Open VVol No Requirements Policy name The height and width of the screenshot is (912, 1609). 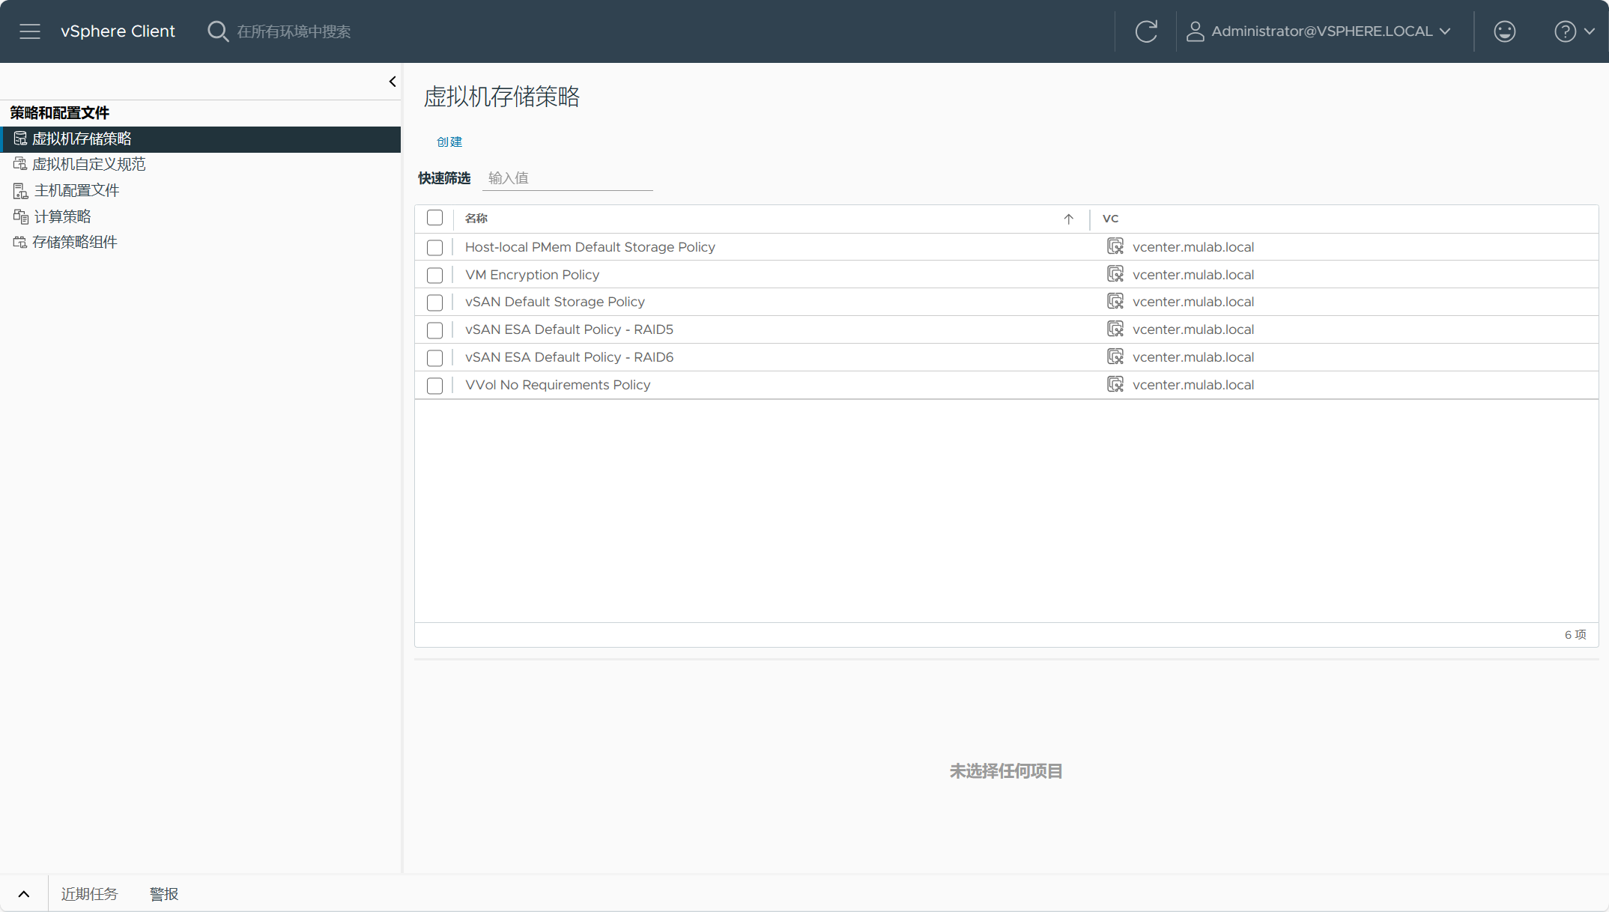[x=558, y=385]
